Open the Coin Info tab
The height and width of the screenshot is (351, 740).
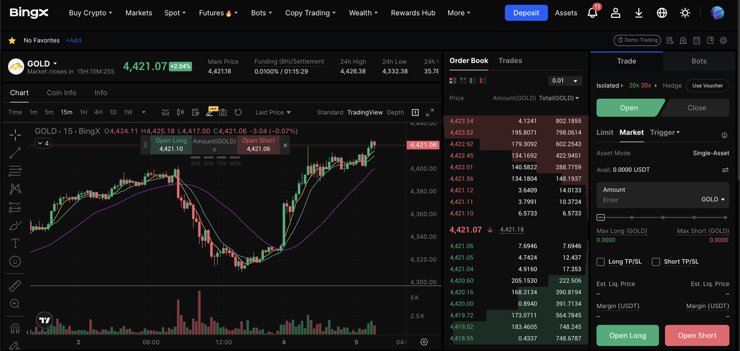click(61, 92)
